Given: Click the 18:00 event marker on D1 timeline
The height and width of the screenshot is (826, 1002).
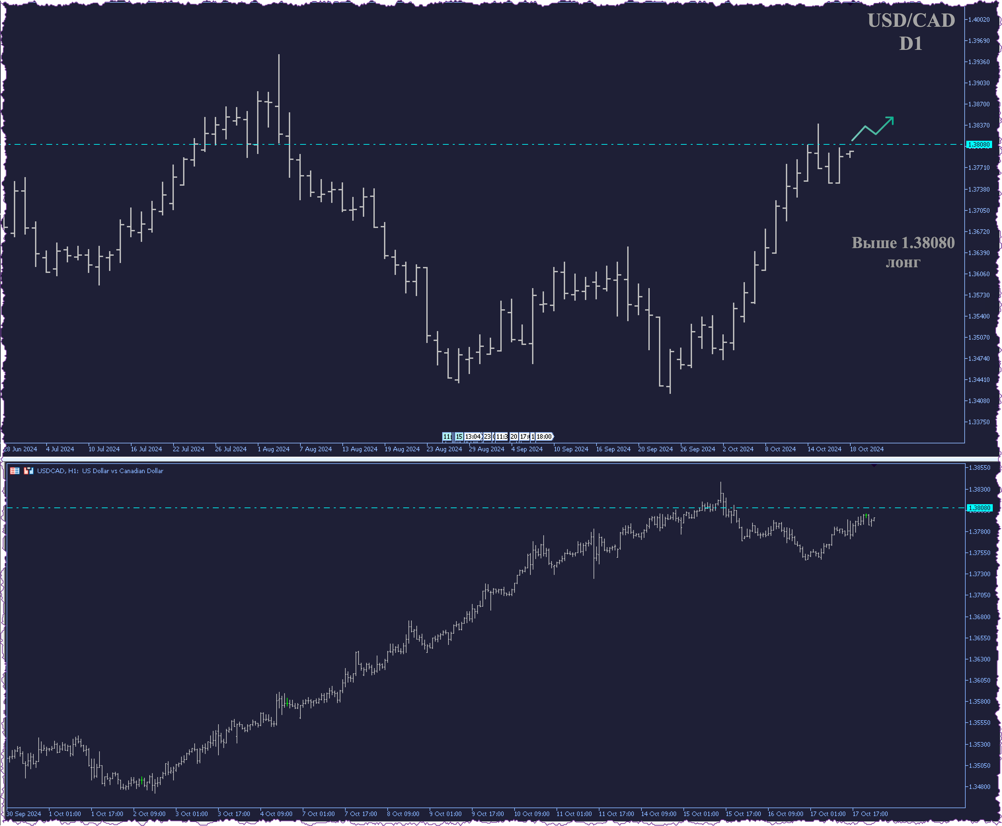Looking at the screenshot, I should [544, 436].
